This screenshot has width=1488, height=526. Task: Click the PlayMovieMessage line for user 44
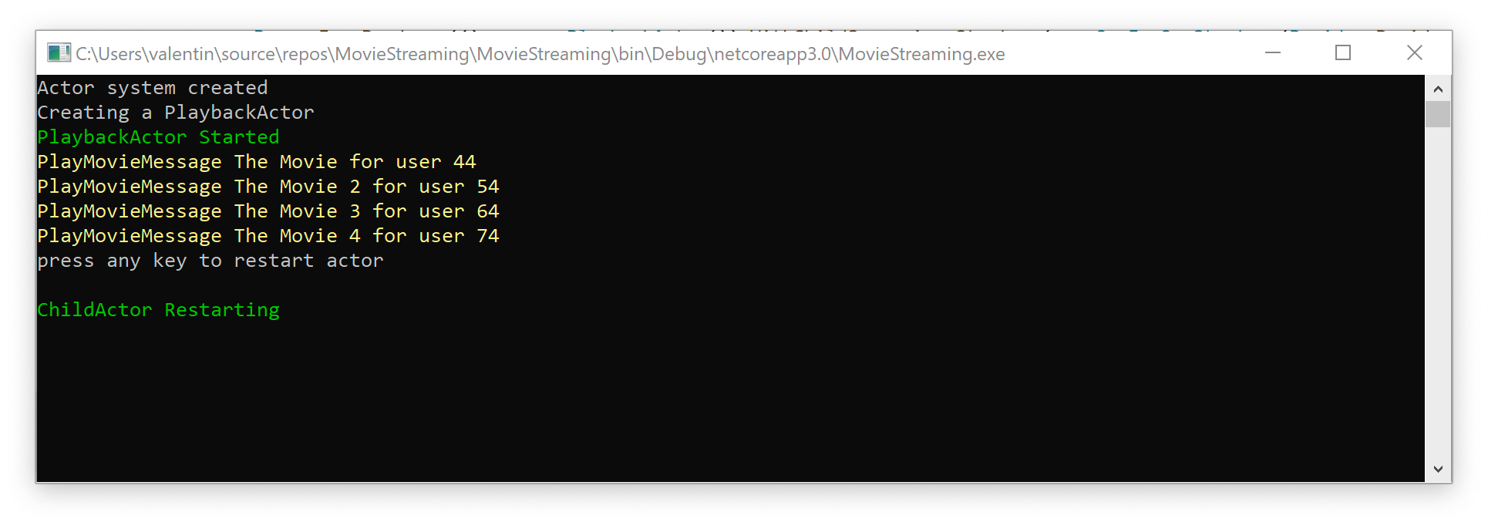tap(257, 162)
